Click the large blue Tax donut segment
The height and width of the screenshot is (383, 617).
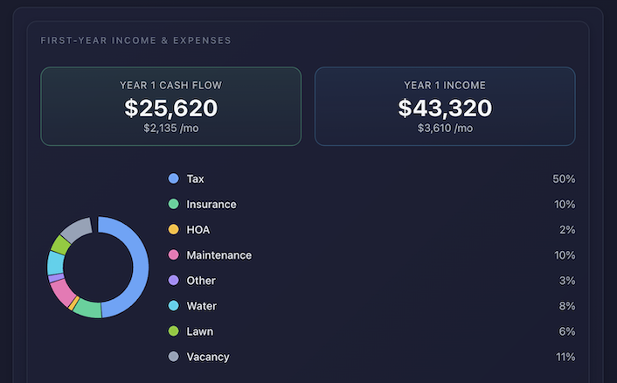coord(140,262)
